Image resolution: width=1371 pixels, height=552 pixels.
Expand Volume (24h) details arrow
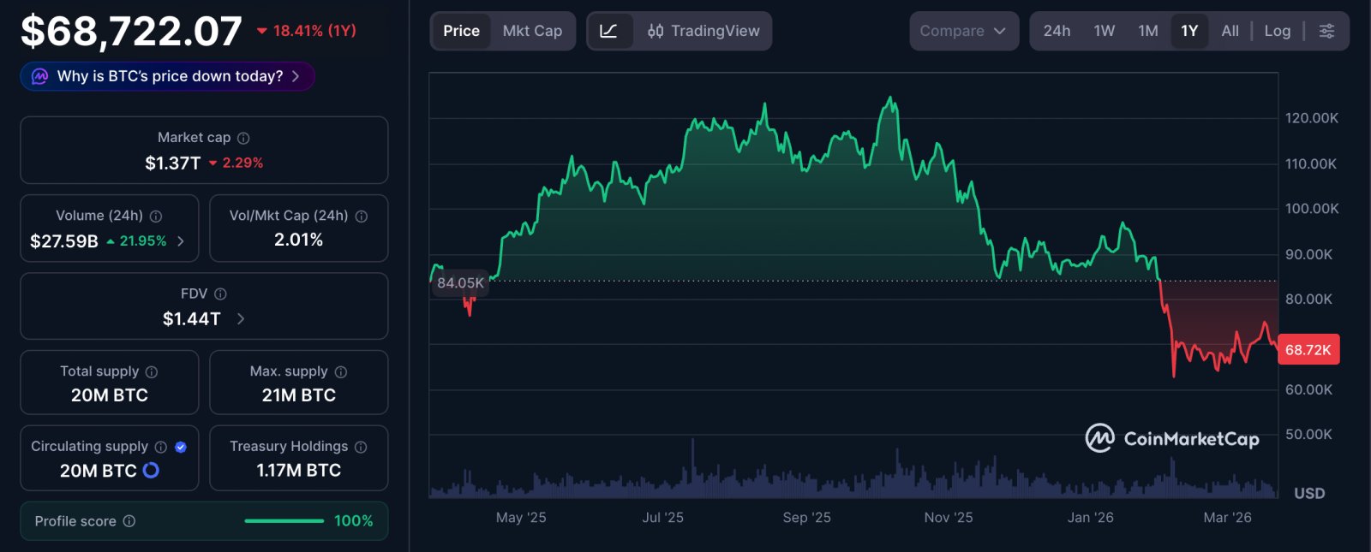(x=181, y=241)
